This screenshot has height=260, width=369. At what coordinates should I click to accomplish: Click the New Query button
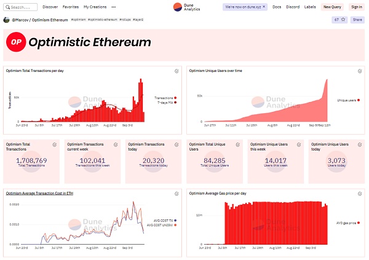coord(332,7)
